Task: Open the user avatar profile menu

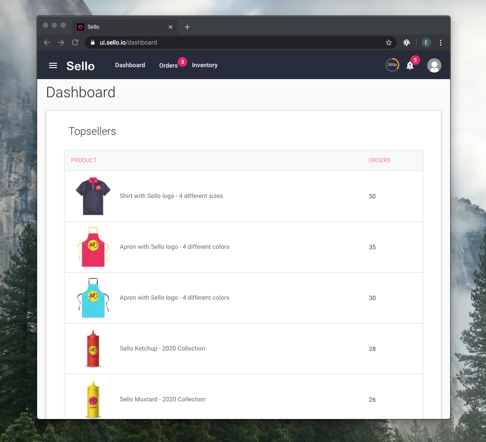Action: click(x=434, y=65)
